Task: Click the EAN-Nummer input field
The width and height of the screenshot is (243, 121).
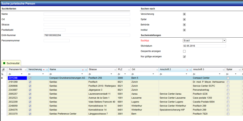Action: click(x=87, y=35)
